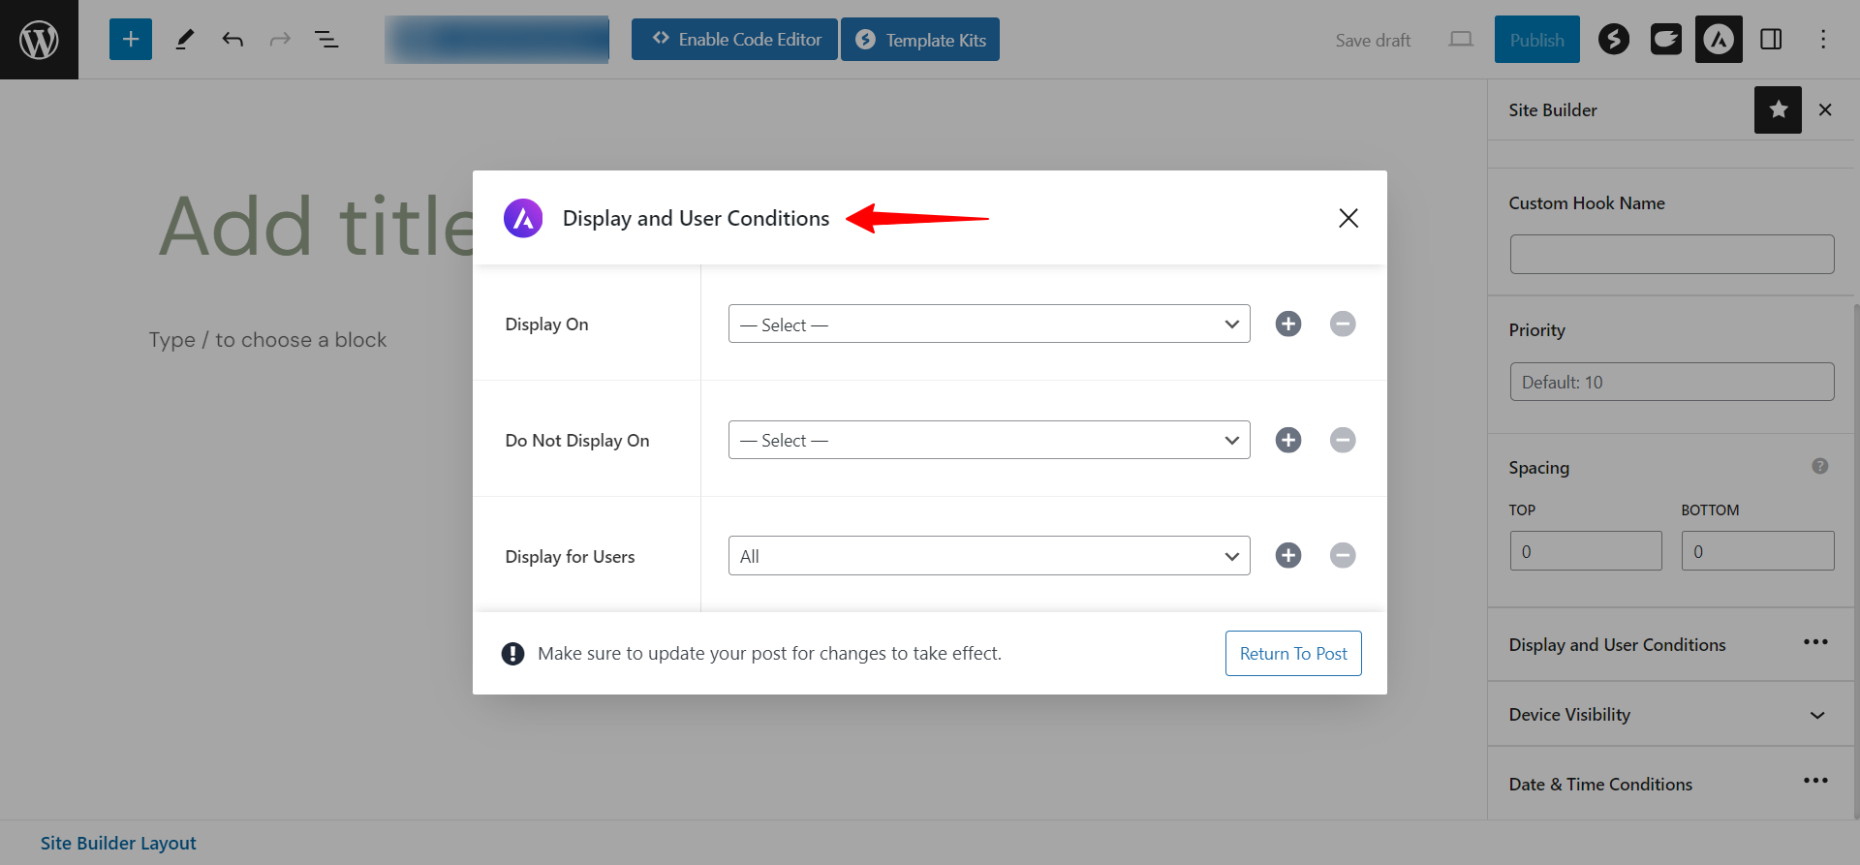Remove the Do Not Display On rule

[1343, 440]
